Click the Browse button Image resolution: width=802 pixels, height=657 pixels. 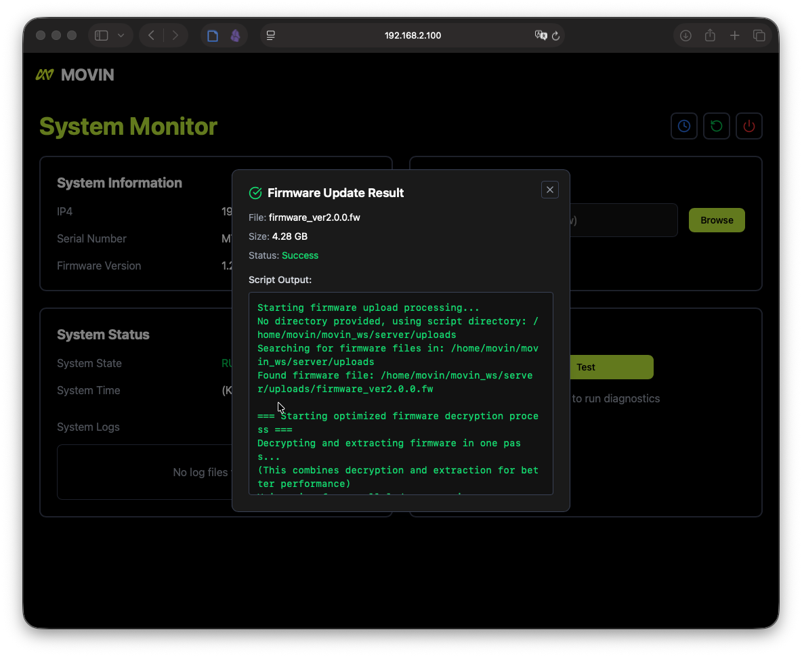[717, 220]
